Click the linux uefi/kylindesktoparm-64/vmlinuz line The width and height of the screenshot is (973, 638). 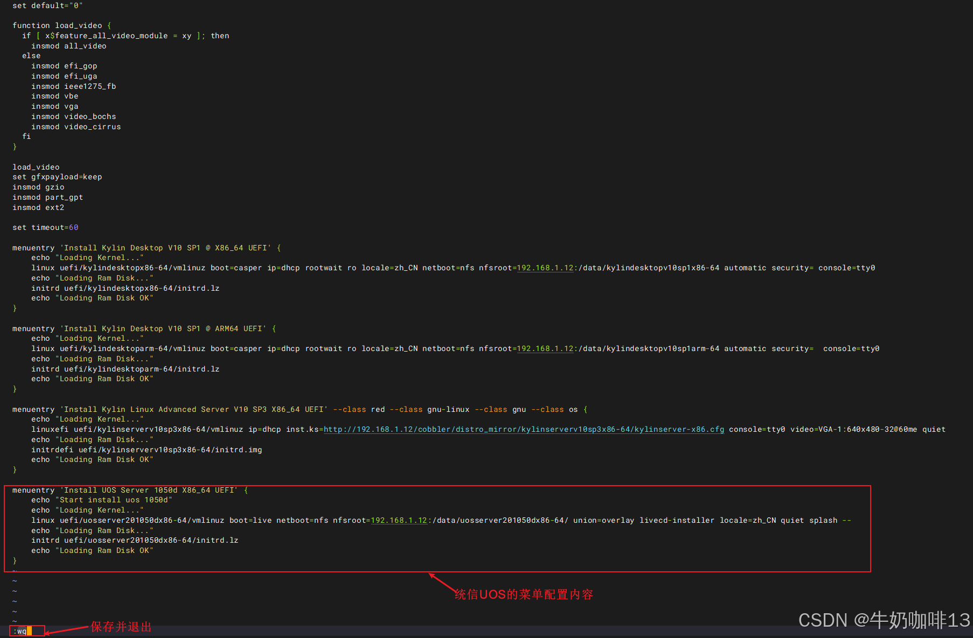(x=455, y=348)
